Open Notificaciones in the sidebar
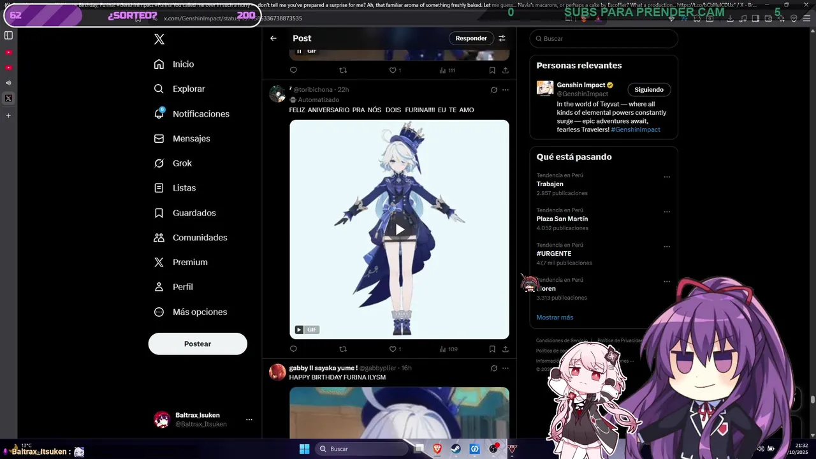This screenshot has height=459, width=816. (192, 114)
